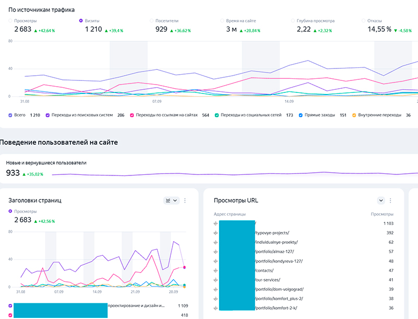
Task: Toggle Переходы из социальных сетей checkbox
Action: (217, 115)
